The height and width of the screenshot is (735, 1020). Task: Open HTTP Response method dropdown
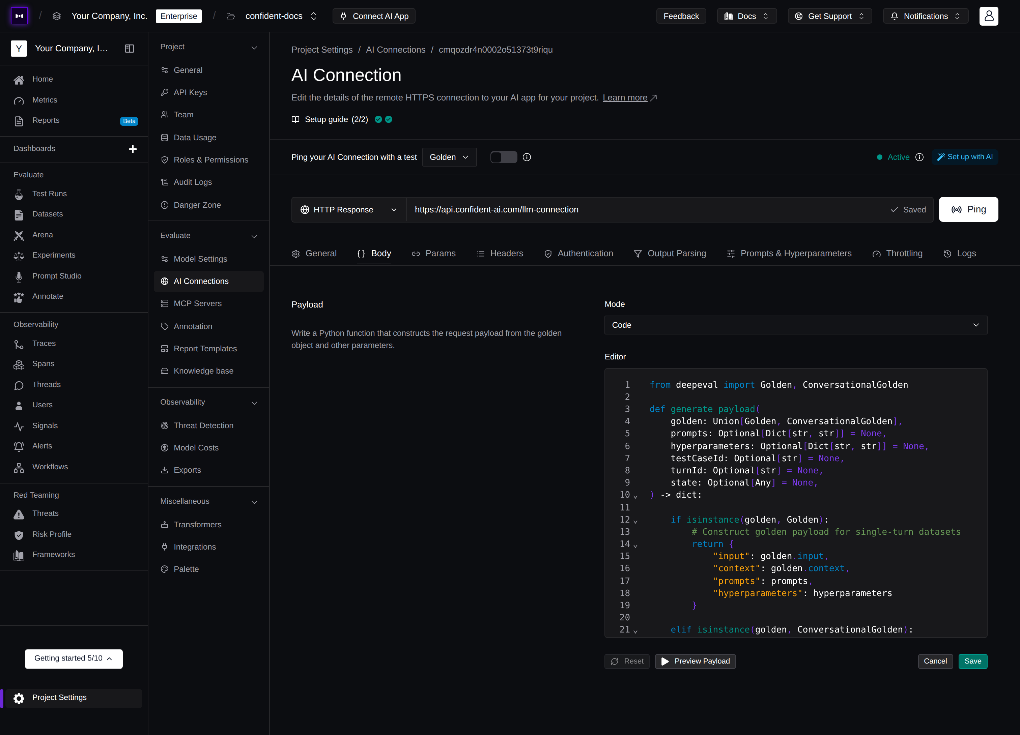[348, 209]
